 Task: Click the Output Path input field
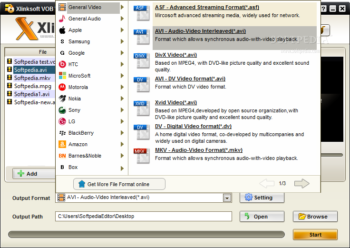coord(144,216)
